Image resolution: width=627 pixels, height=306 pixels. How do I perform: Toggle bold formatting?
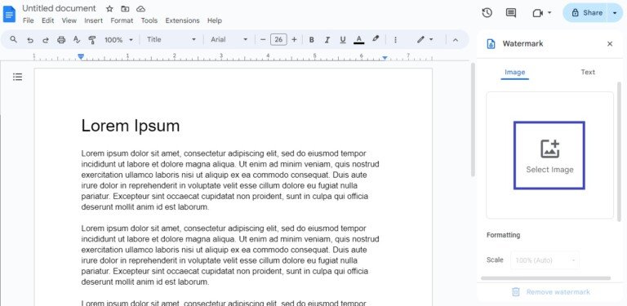312,39
